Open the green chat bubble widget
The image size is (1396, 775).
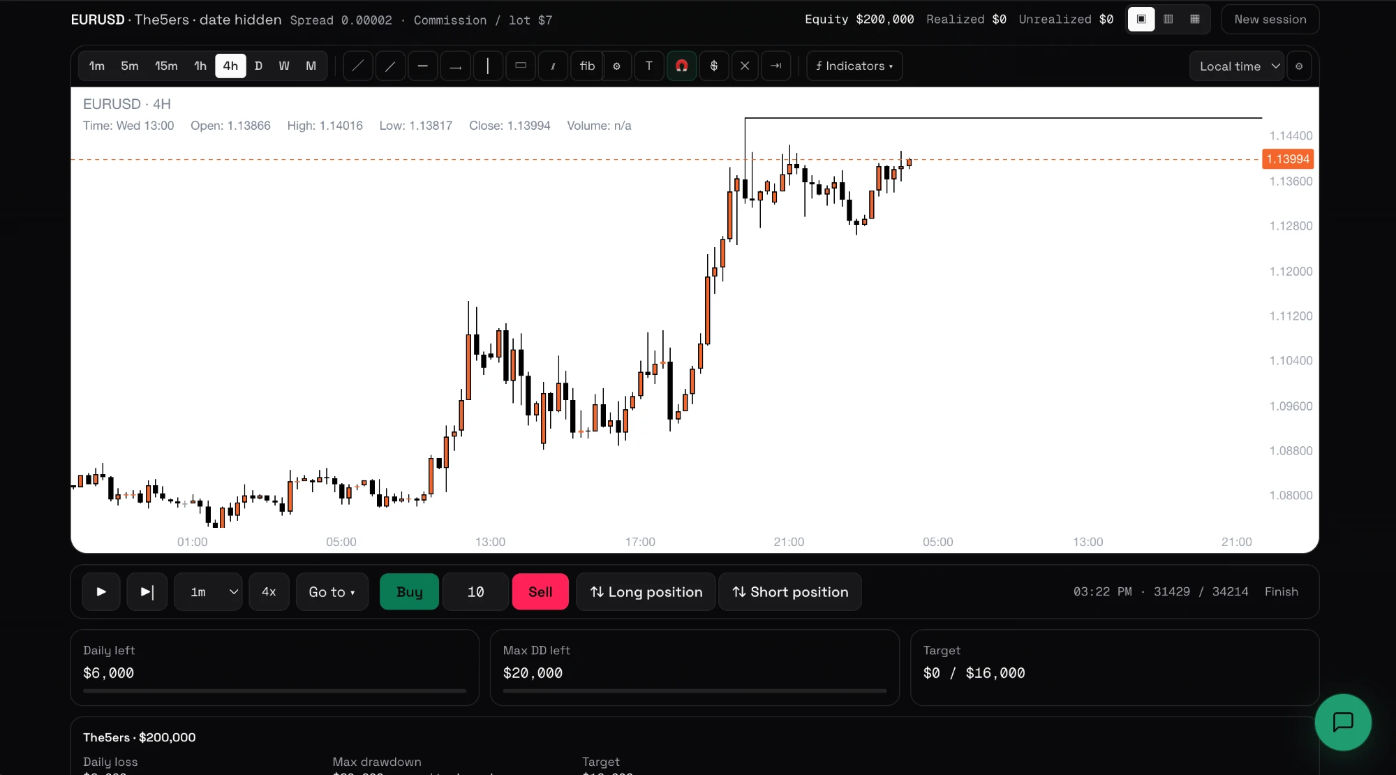(x=1343, y=722)
